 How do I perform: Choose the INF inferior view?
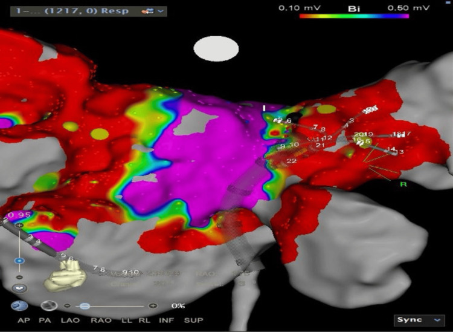point(167,321)
